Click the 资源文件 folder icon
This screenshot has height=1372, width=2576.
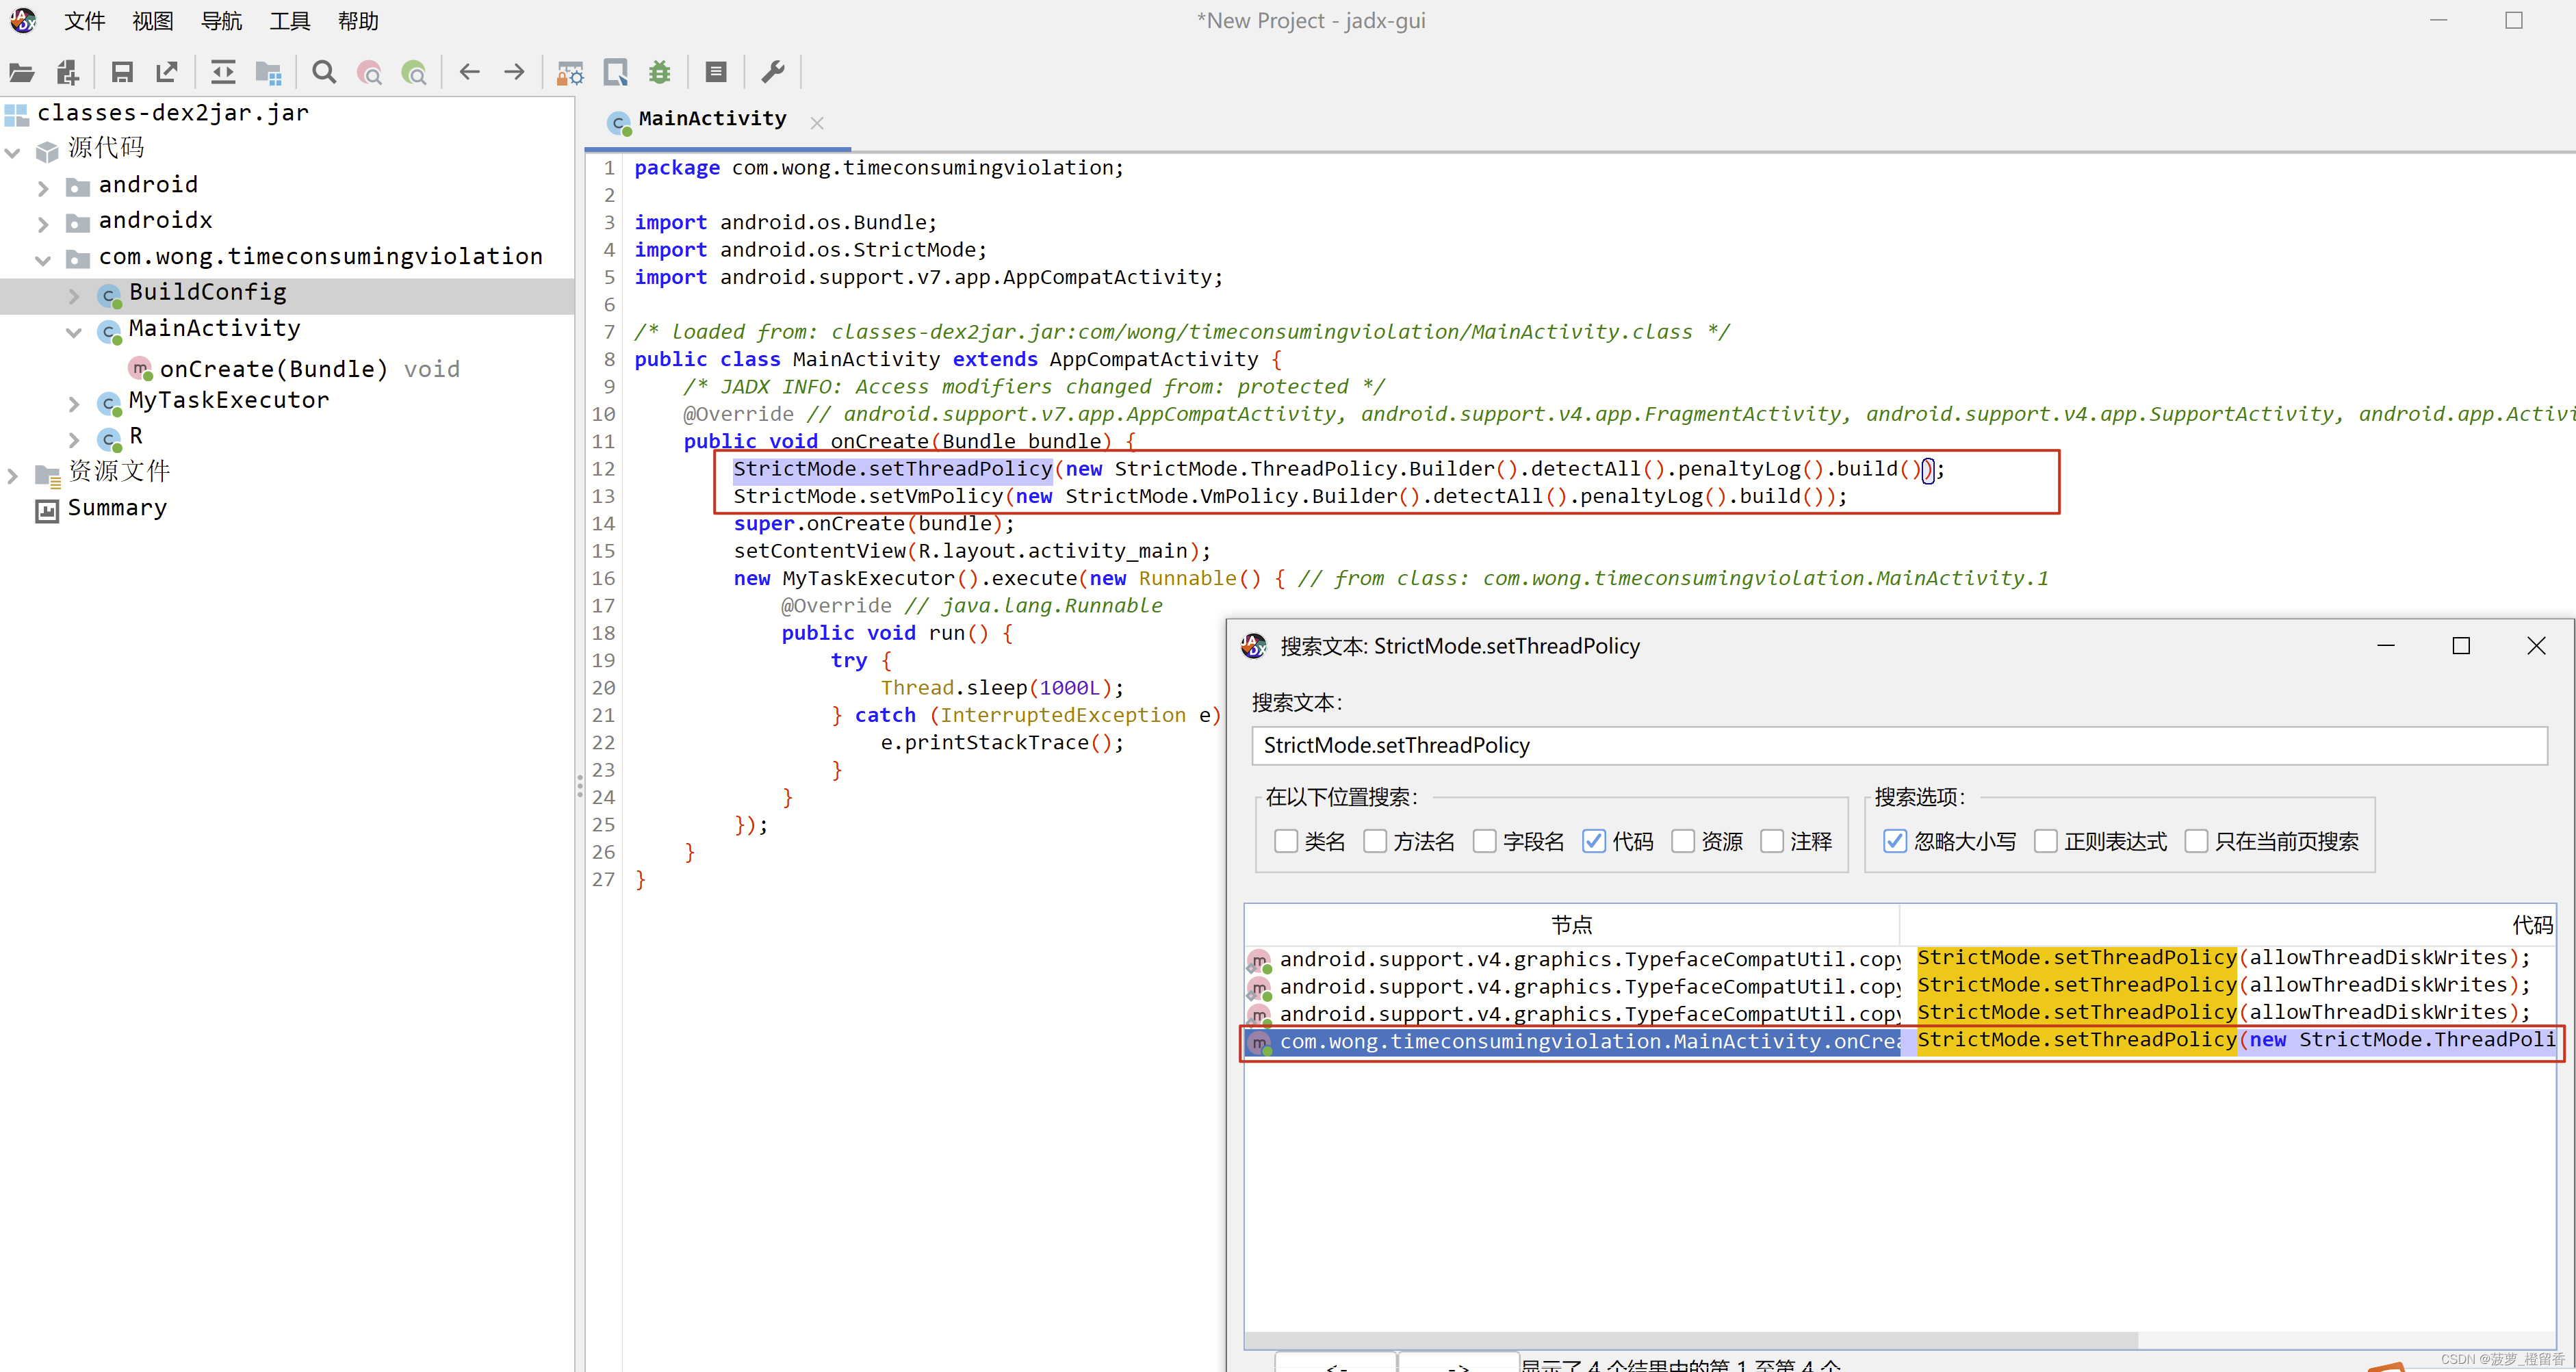[48, 475]
